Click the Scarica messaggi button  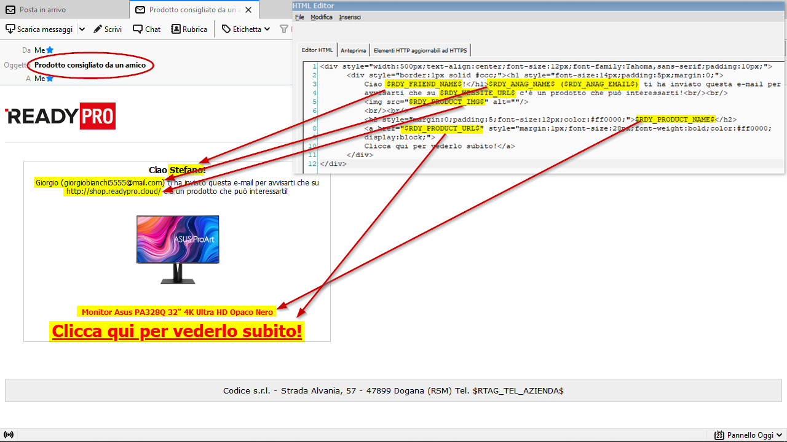pos(39,29)
